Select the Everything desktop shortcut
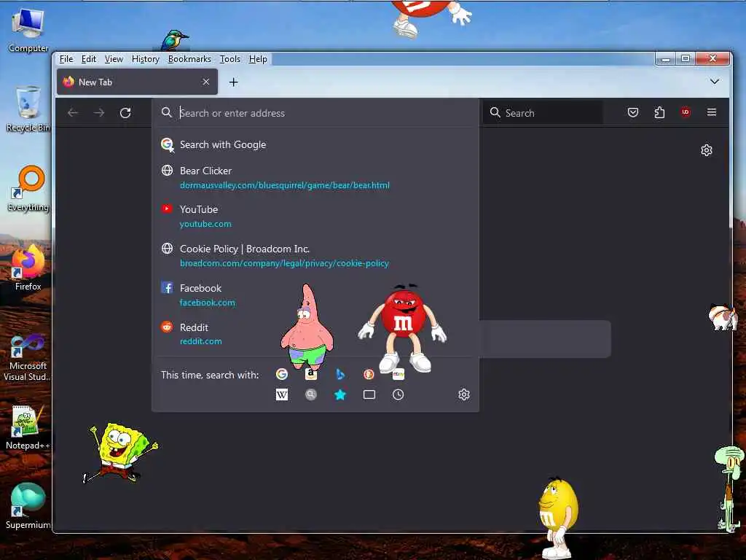The height and width of the screenshot is (560, 746). [x=28, y=189]
